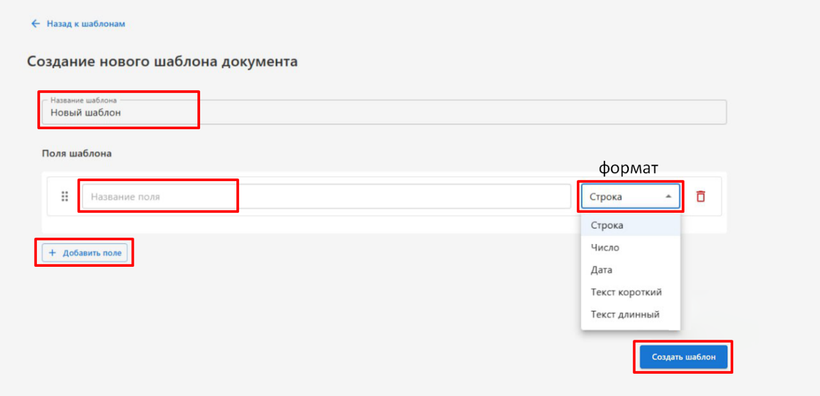Click the "Название шаблона" input field
This screenshot has width=820, height=396.
click(384, 112)
